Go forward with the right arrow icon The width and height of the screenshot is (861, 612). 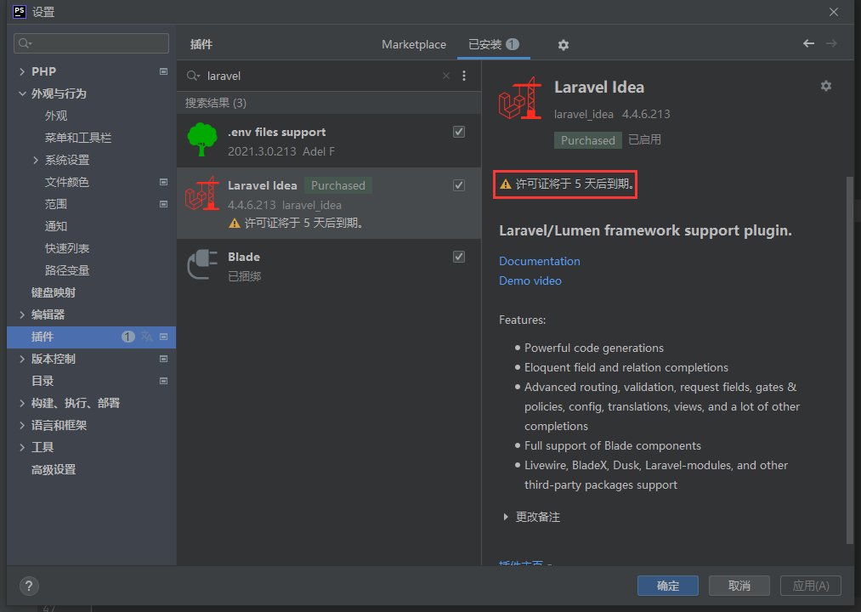point(831,43)
